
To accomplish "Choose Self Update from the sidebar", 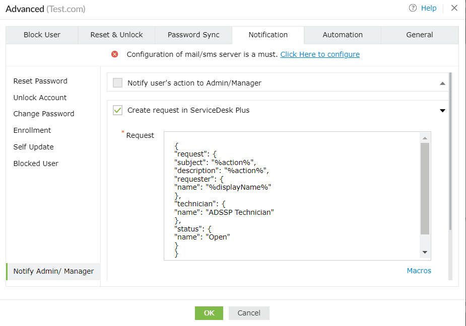I will point(33,146).
